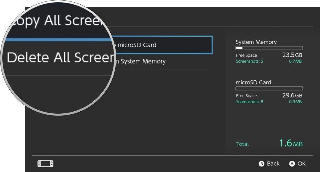
Task: Click the Screenshots: 8 count
Action: (249, 102)
